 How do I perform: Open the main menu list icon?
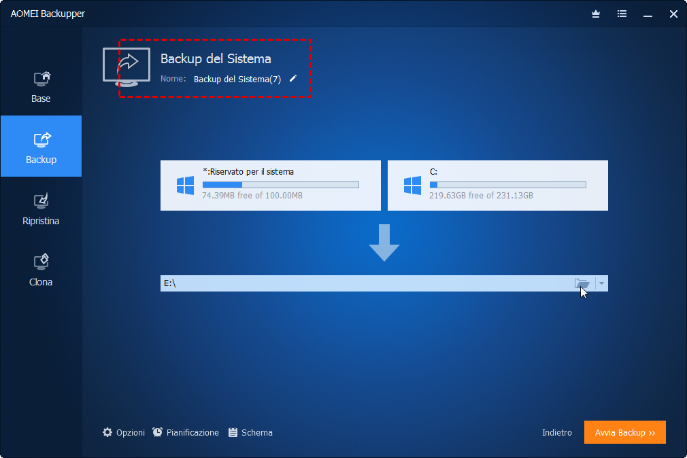[x=622, y=14]
